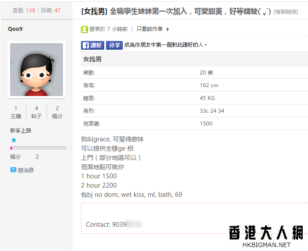The image size is (308, 251).
Task: Select the 新手上路 user group label
Action: 21,130
